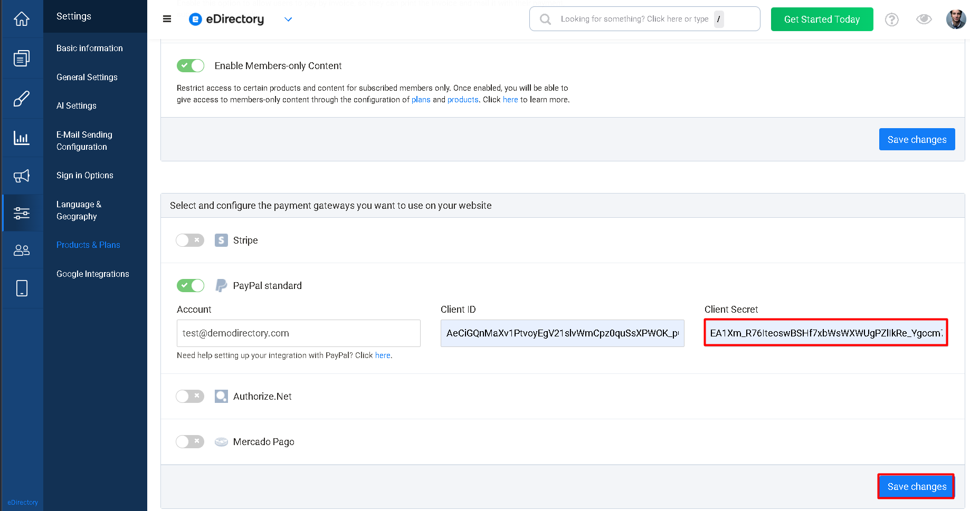Click the 'Client Secret' field label
This screenshot has width=970, height=511.
tap(731, 310)
